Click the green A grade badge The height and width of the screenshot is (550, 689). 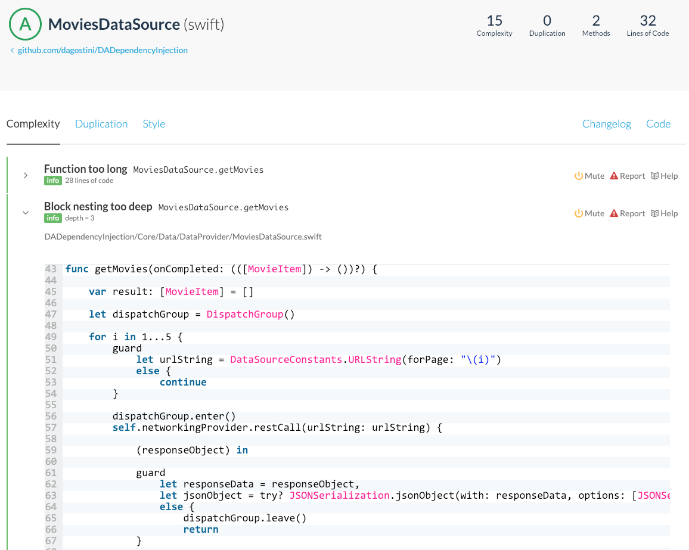(25, 24)
